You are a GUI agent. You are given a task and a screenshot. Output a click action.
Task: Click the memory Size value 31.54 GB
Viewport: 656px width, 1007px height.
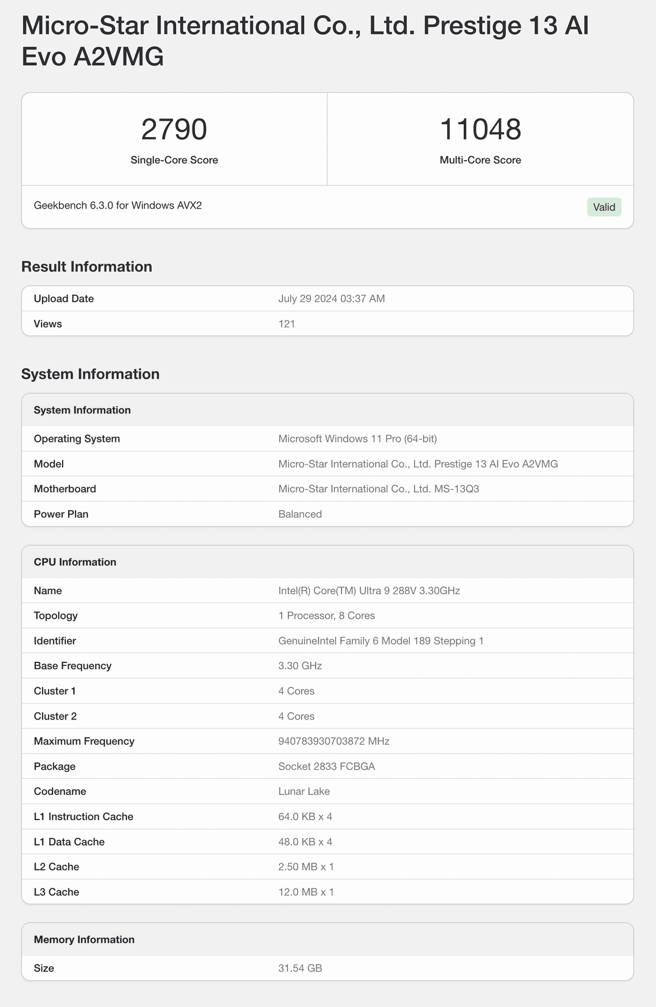coord(300,968)
